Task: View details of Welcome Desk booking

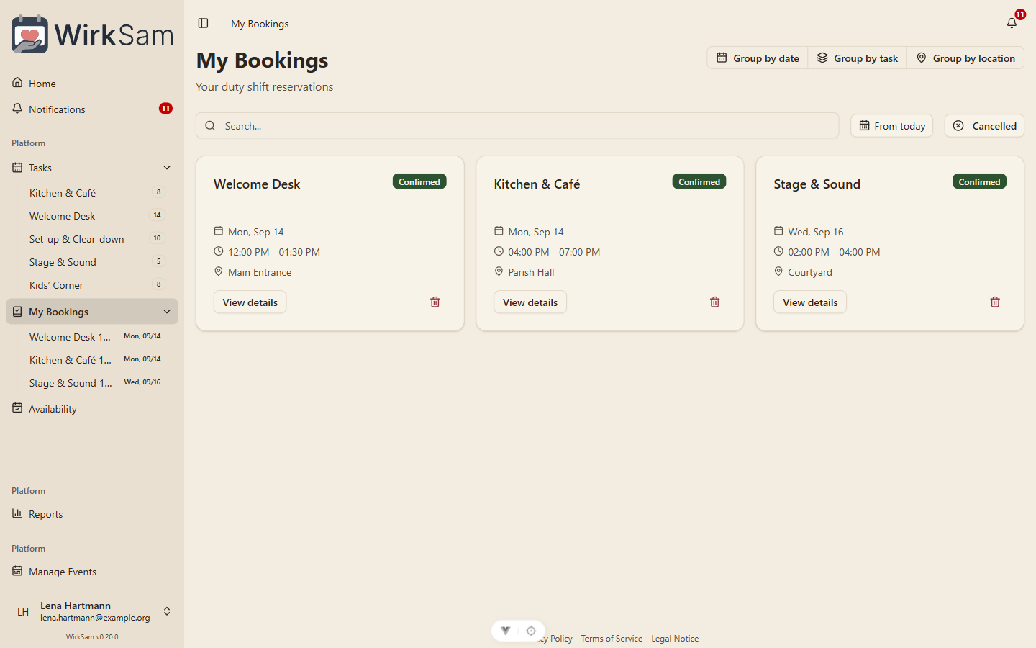Action: (250, 302)
